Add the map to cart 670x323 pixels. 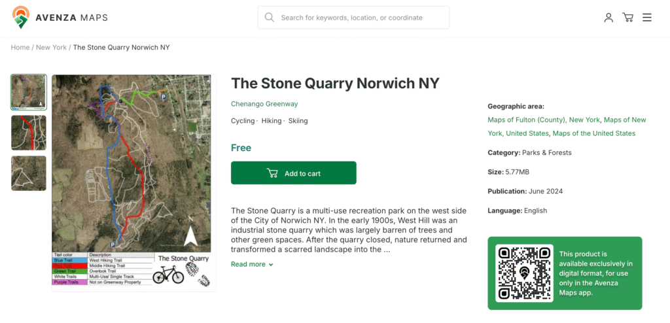294,173
